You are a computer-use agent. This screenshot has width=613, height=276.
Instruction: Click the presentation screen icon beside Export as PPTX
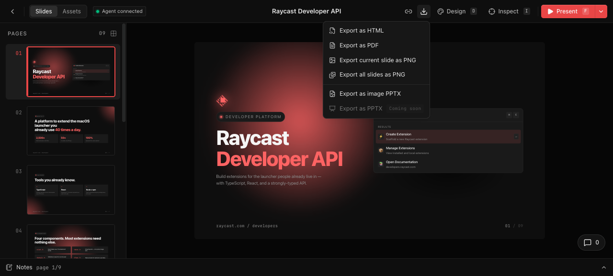coord(332,109)
